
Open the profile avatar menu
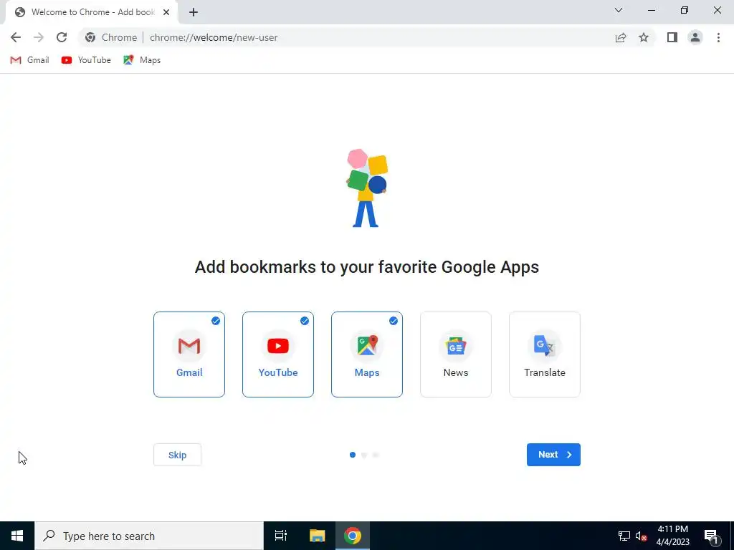coord(695,37)
